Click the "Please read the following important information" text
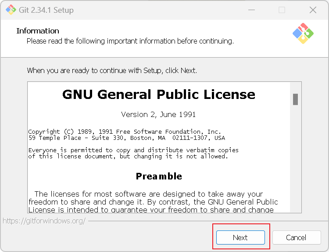The height and width of the screenshot is (252, 329). 130,41
